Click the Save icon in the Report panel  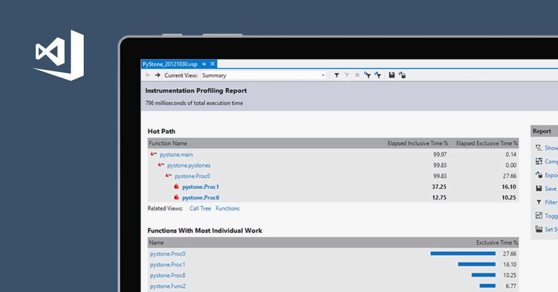[538, 189]
